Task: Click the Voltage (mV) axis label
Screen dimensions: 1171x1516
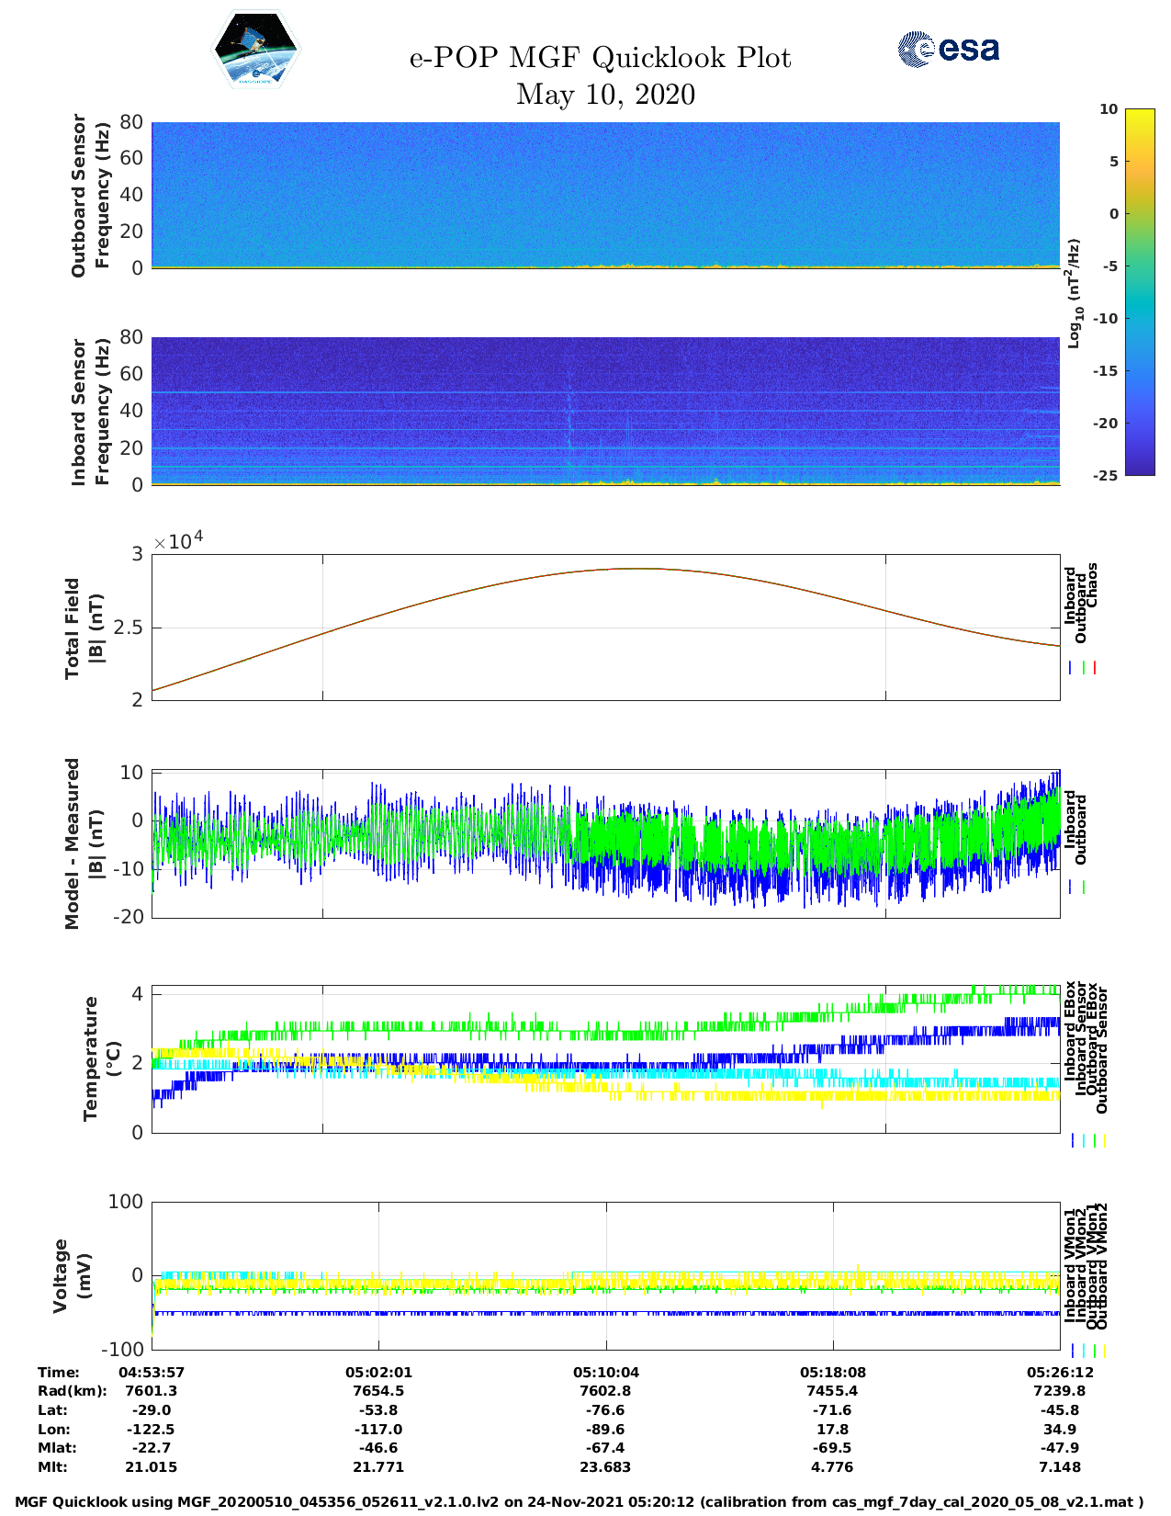Action: click(72, 1275)
